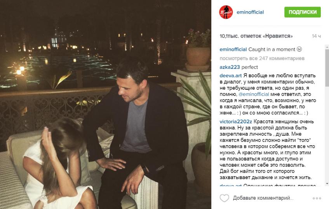Click eminofficial name beside caption

click(x=233, y=49)
